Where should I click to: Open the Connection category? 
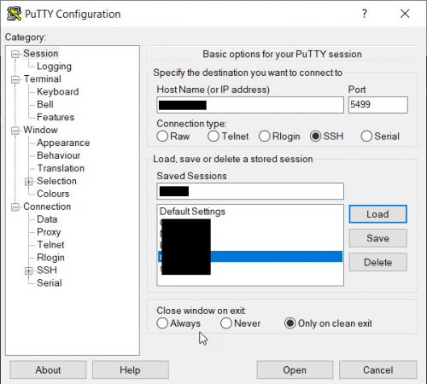[47, 207]
